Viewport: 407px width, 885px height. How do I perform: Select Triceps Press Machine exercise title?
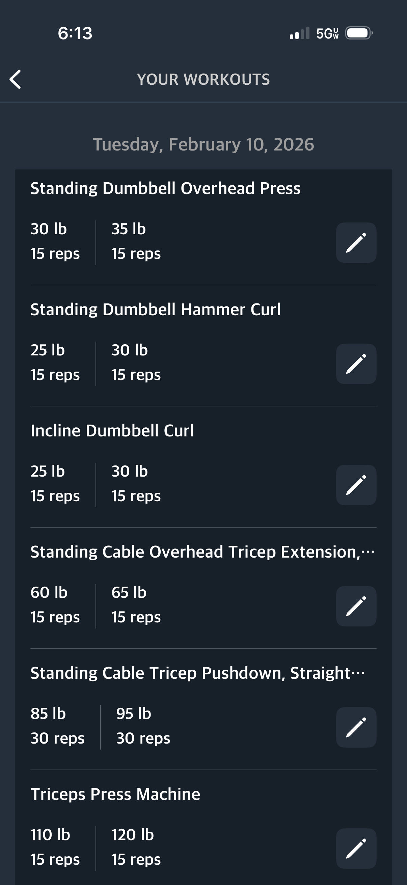point(115,794)
